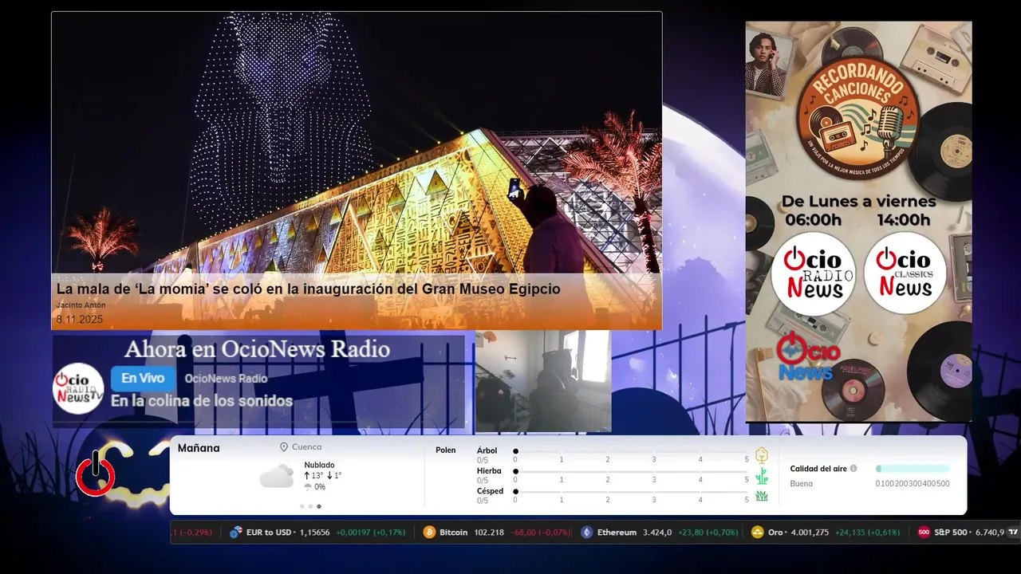Click the cloudy weather icon
The height and width of the screenshot is (574, 1021).
[276, 477]
